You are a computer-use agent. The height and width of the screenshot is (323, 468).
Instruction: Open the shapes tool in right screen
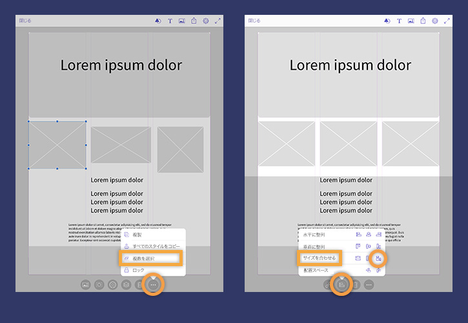click(x=387, y=21)
